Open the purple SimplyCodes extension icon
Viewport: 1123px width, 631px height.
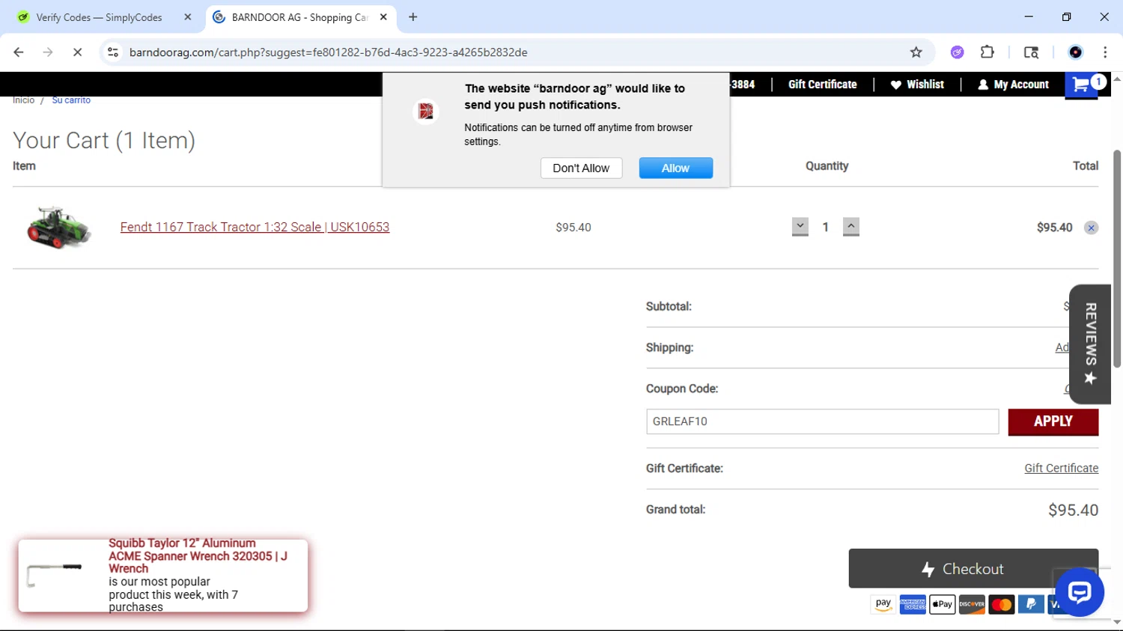957,52
